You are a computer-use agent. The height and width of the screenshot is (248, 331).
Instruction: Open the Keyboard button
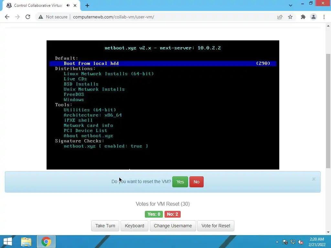[x=134, y=226]
